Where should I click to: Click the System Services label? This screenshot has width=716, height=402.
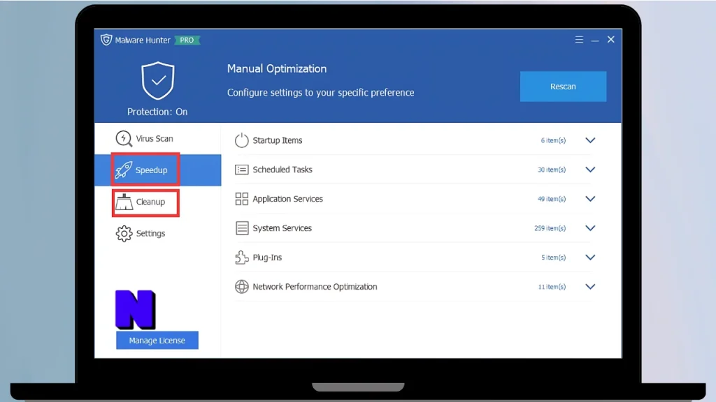click(282, 228)
